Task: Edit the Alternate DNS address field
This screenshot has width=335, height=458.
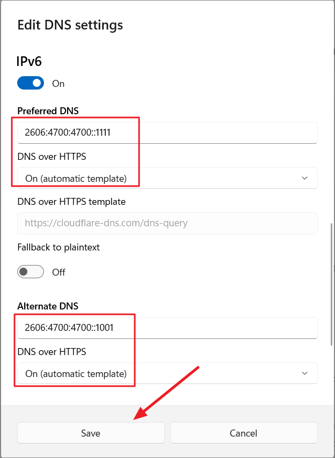Action: point(167,328)
